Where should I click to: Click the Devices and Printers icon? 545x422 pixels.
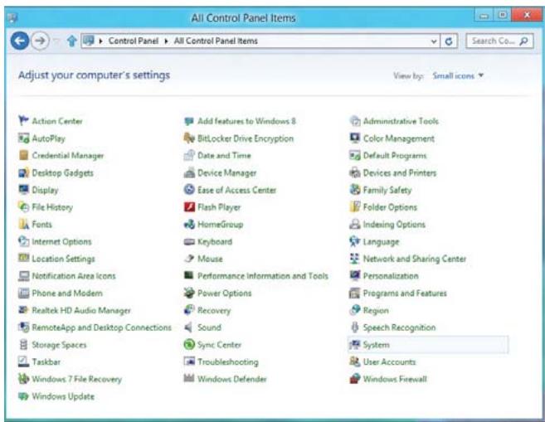(x=354, y=172)
